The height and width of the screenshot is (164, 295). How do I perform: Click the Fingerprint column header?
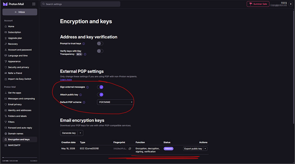click(119, 142)
